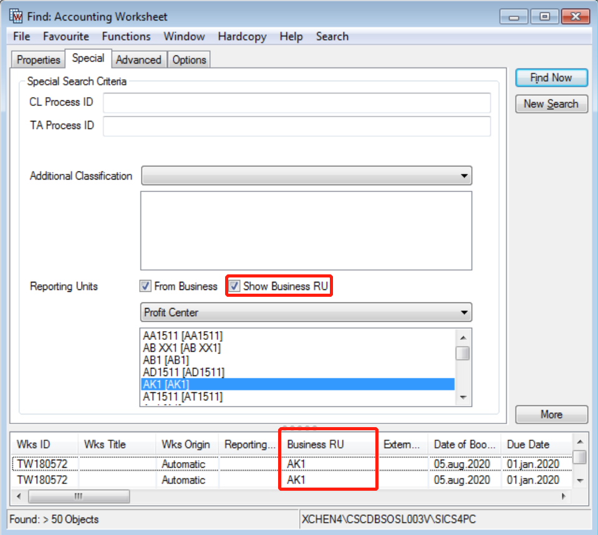
Task: Open the Hardcopy menu
Action: tap(242, 36)
